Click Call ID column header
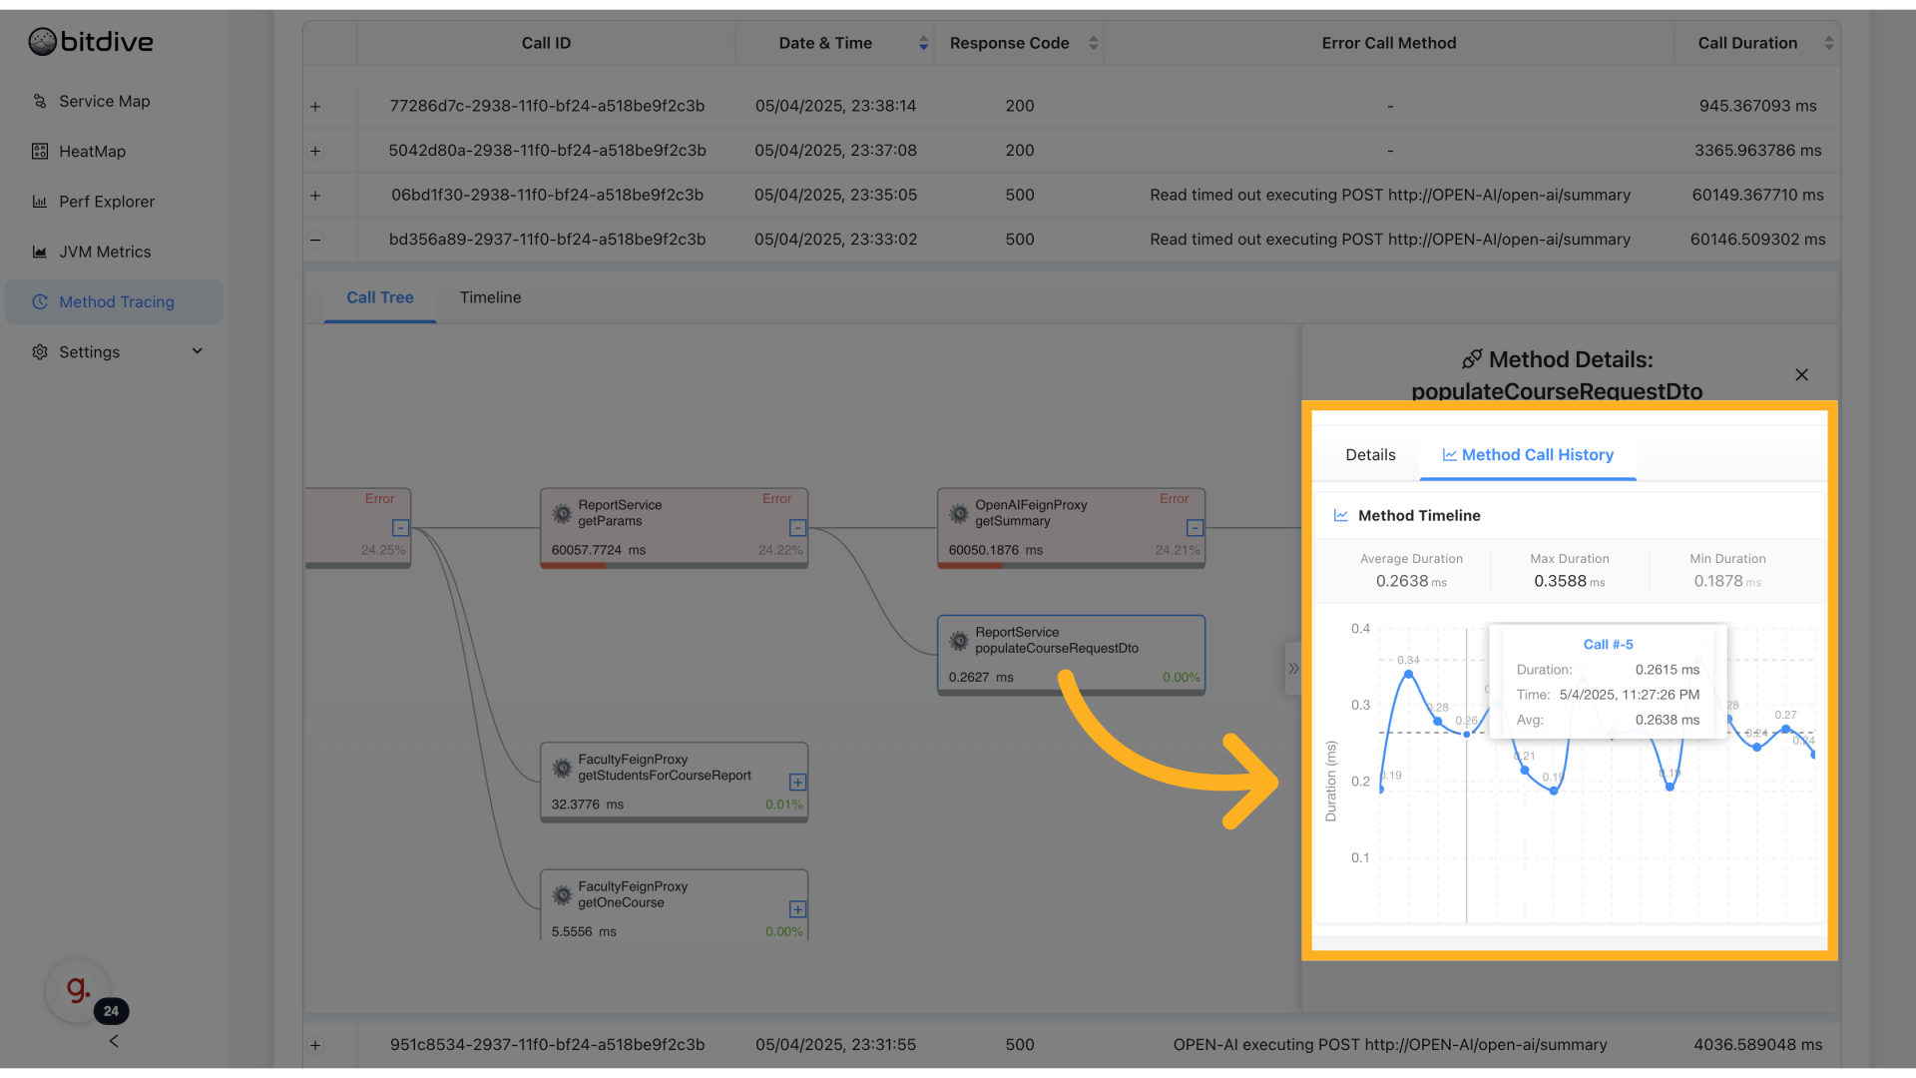This screenshot has height=1078, width=1916. pos(546,43)
